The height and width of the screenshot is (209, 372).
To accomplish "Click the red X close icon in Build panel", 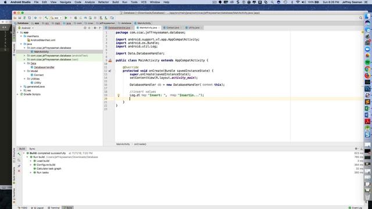I will tap(19, 171).
